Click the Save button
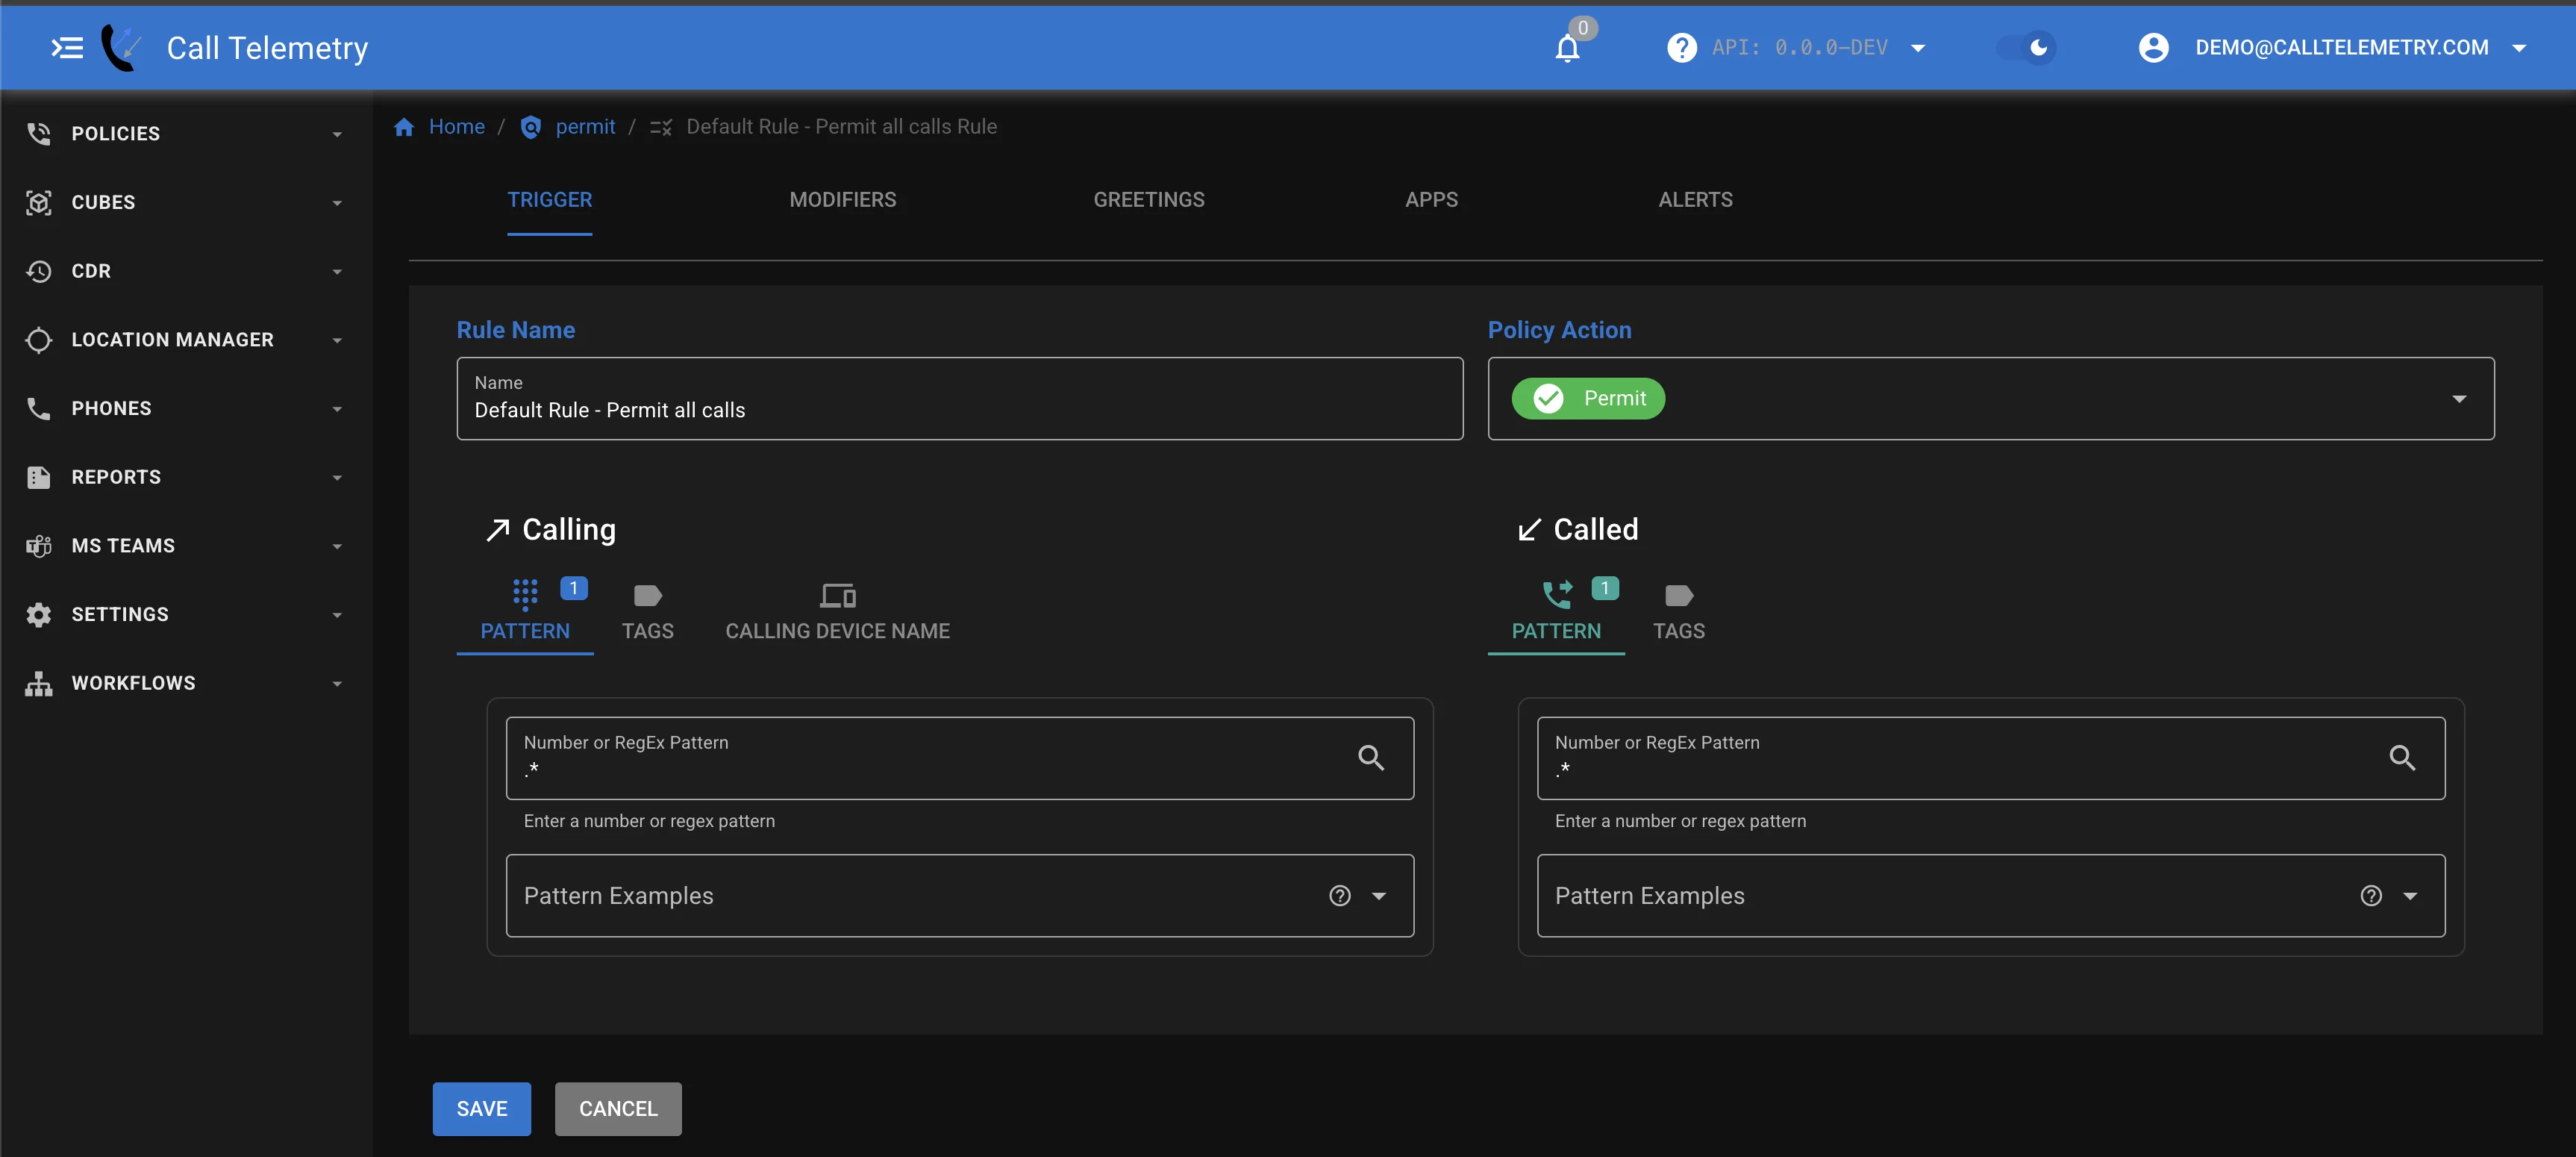Screen dimensions: 2576x1157 click(481, 1108)
